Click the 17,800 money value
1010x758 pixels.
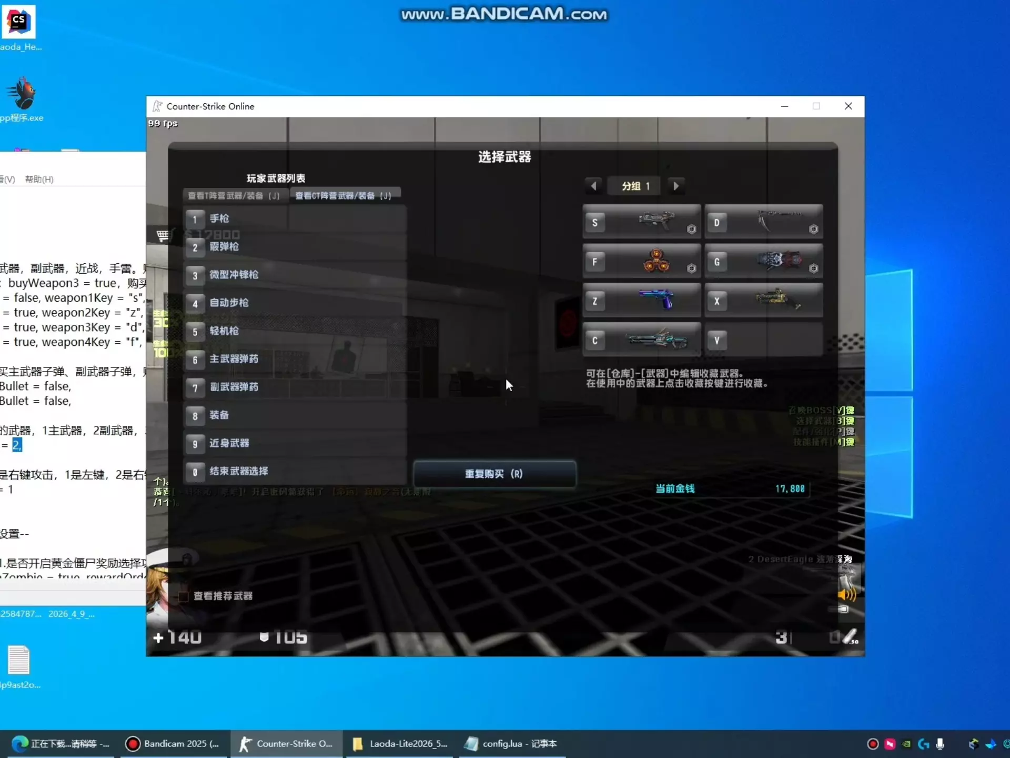[790, 488]
